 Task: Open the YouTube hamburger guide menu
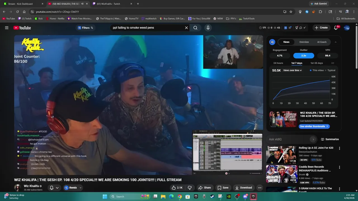pyautogui.click(x=7, y=28)
